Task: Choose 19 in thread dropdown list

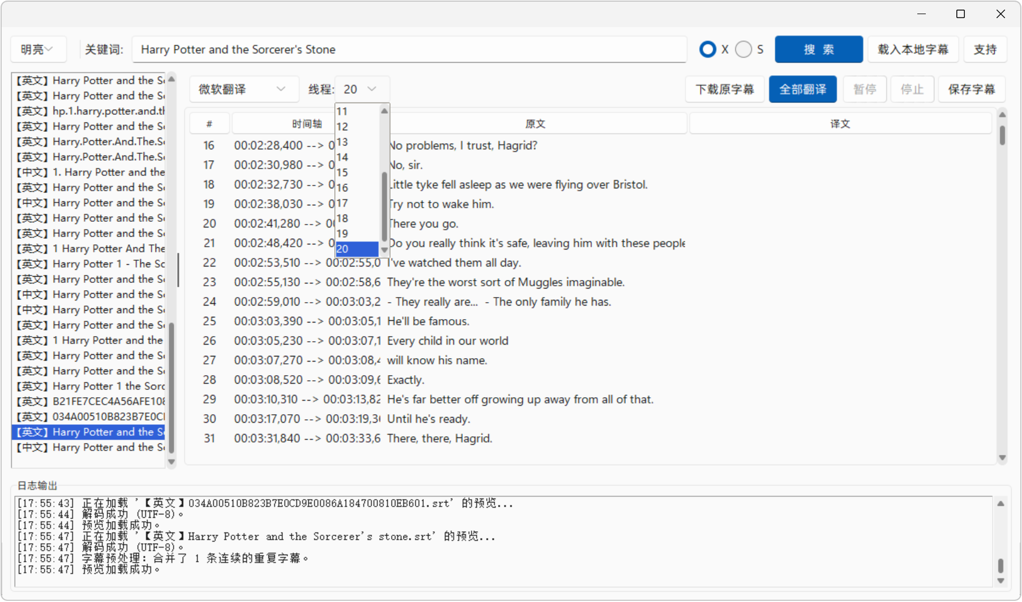Action: tap(357, 234)
